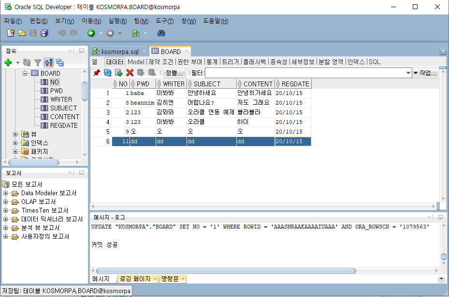Image resolution: width=449 pixels, height=297 pixels.
Task: Minimize the 접속 panel
Action: coord(82,51)
